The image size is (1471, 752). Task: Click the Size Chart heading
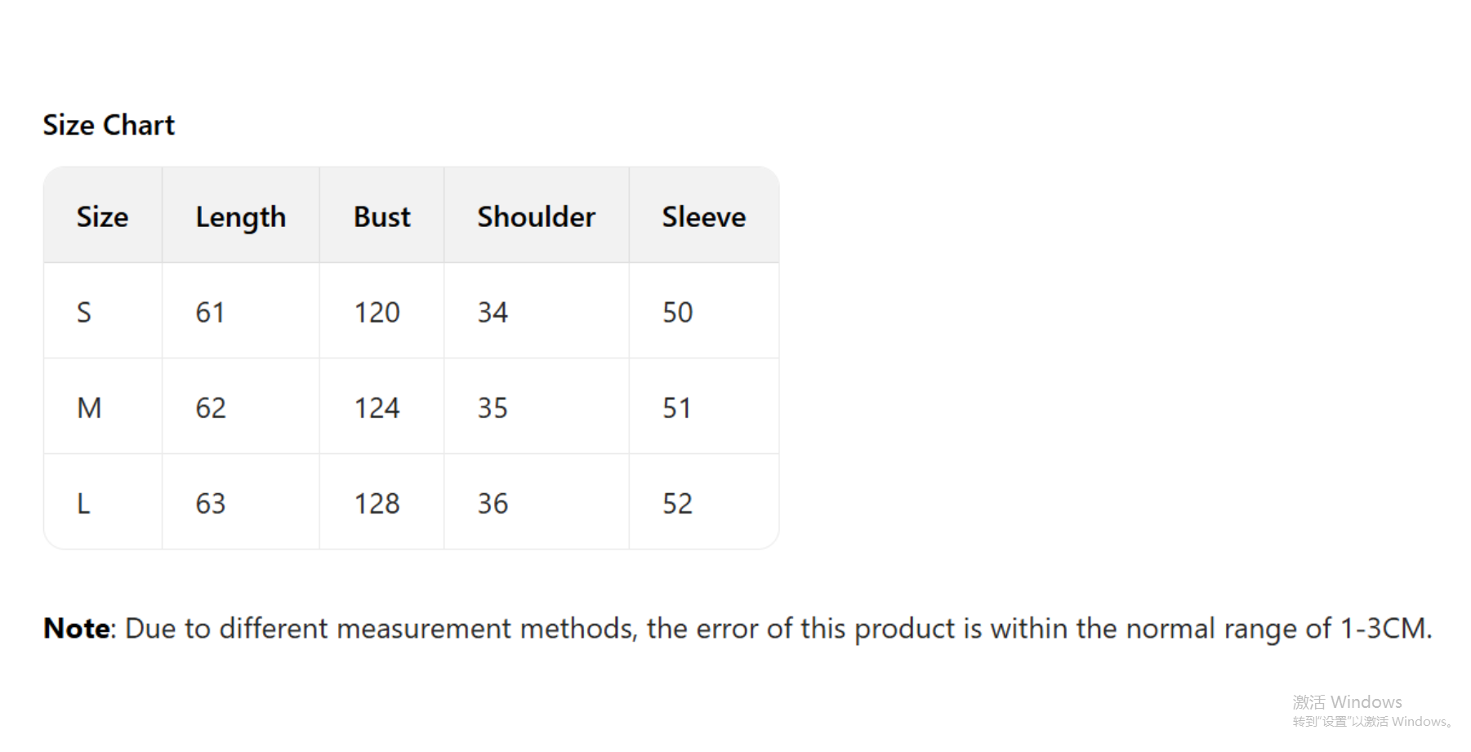click(x=109, y=125)
